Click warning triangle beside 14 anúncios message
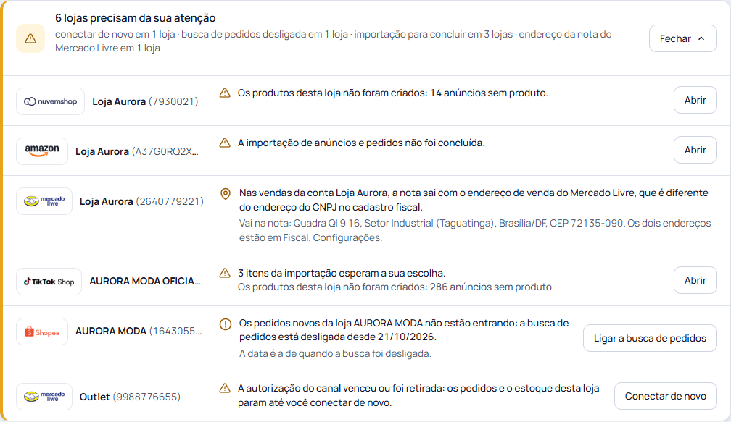The height and width of the screenshot is (422, 731). point(225,93)
